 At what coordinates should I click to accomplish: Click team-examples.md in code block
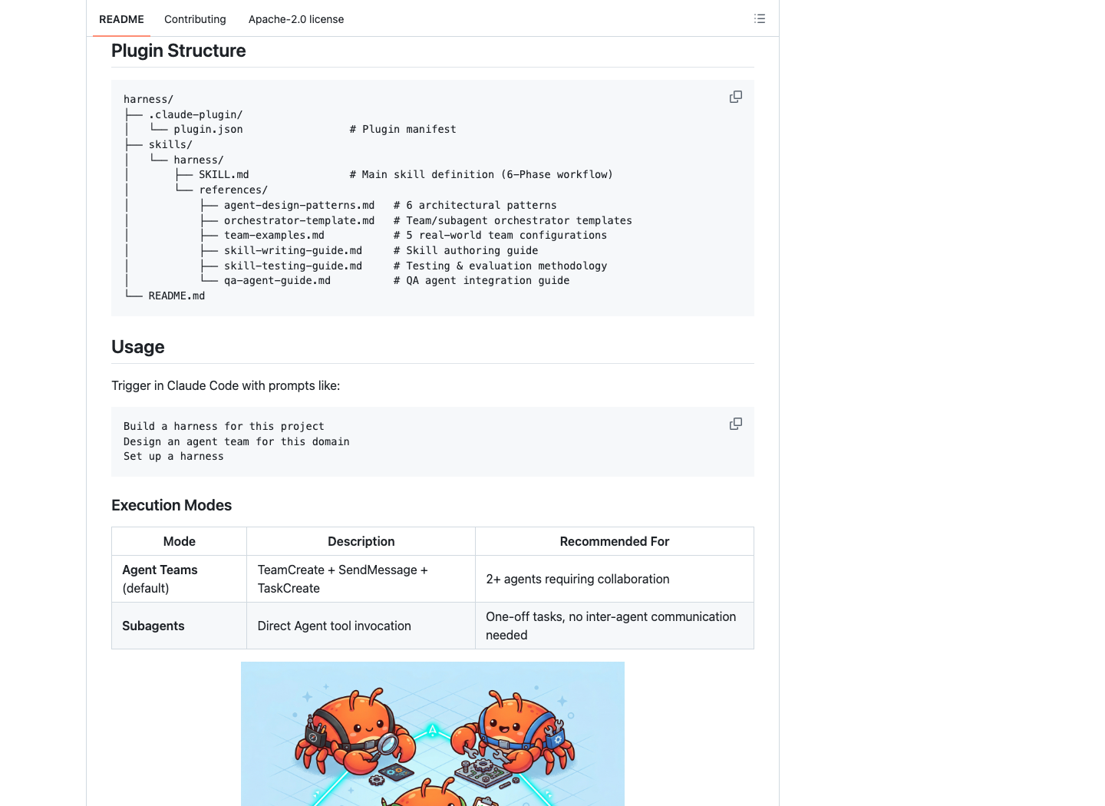tap(274, 235)
